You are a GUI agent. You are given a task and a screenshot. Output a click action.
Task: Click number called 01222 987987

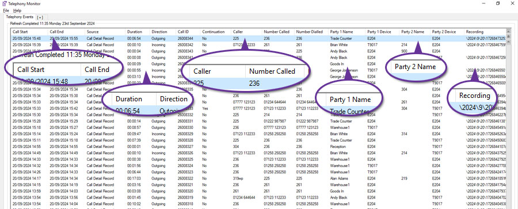(x=275, y=121)
